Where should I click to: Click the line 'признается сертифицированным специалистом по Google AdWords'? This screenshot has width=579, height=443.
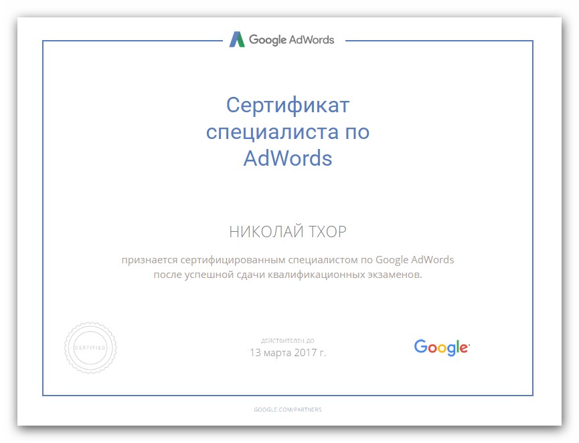tap(288, 260)
